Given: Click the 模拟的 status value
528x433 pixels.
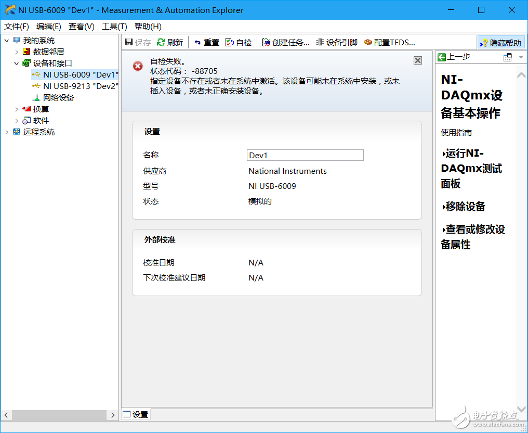Looking at the screenshot, I should [x=260, y=201].
